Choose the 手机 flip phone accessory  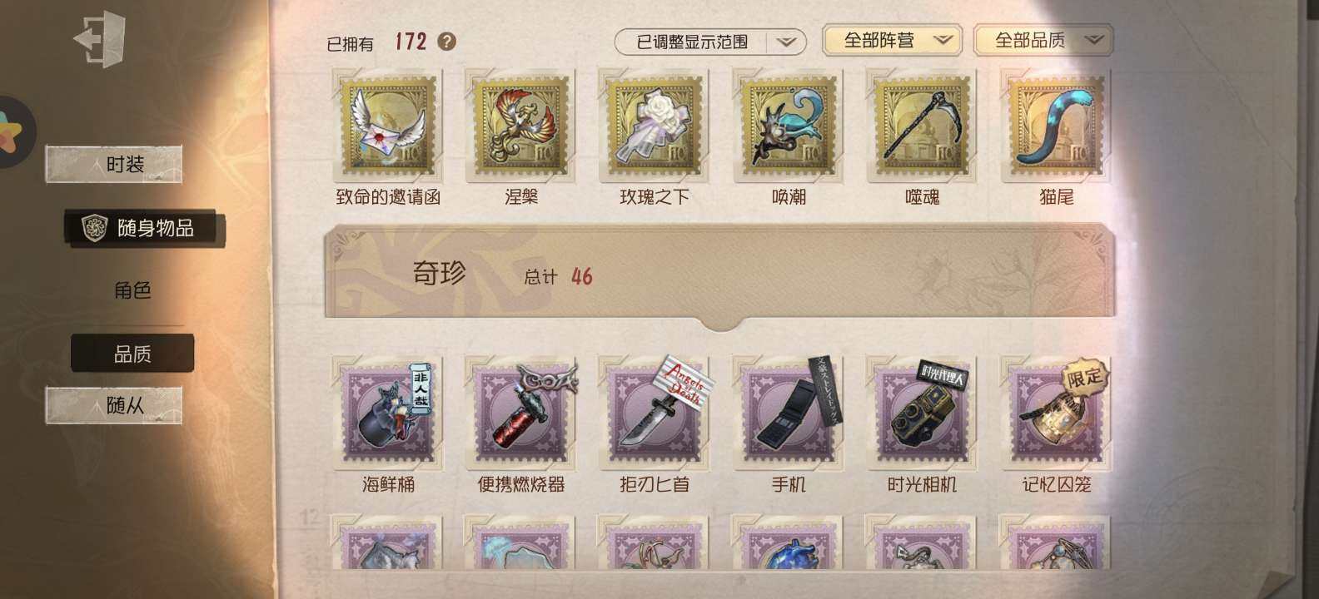pyautogui.click(x=789, y=413)
